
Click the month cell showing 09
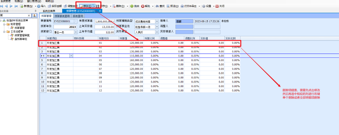pyautogui.click(x=108, y=77)
